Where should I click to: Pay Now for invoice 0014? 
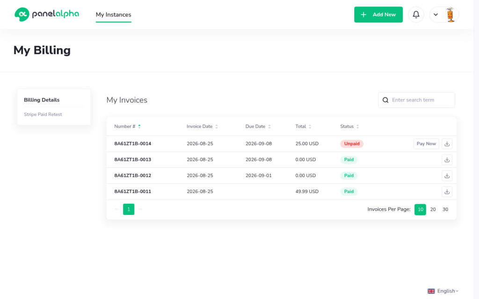pos(426,144)
